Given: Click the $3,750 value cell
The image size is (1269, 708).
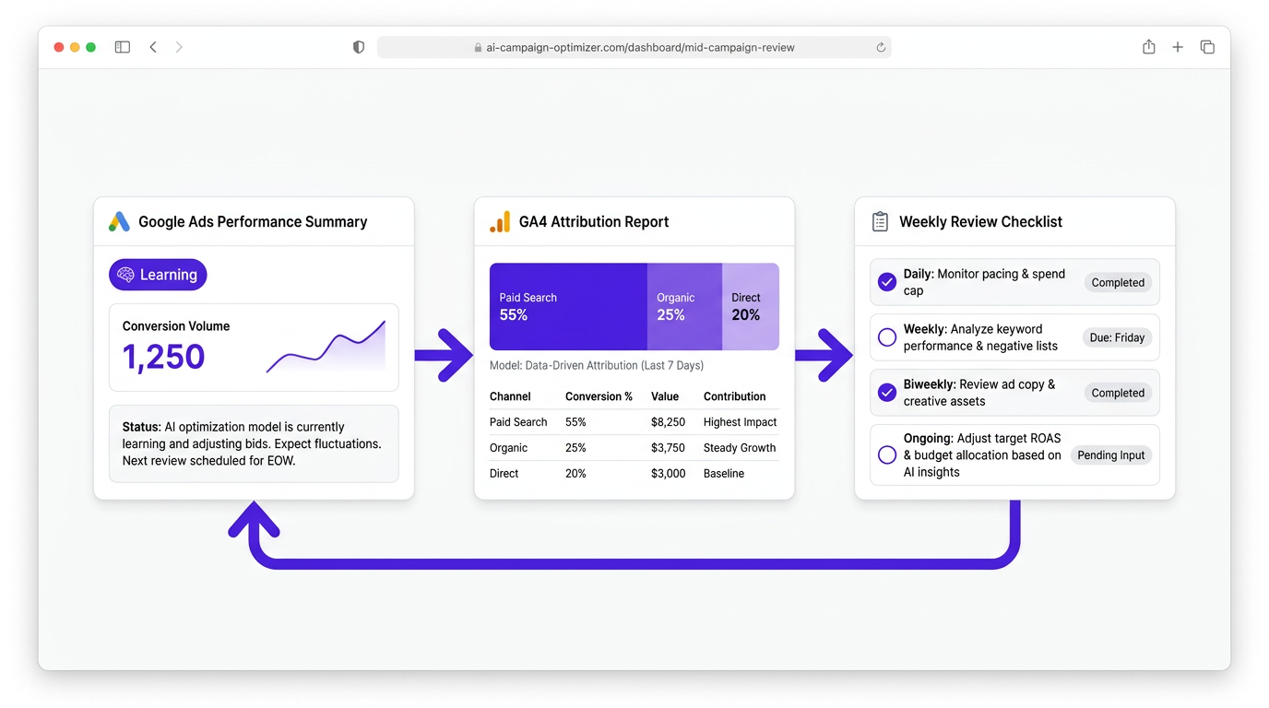Looking at the screenshot, I should point(668,448).
